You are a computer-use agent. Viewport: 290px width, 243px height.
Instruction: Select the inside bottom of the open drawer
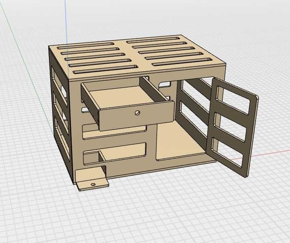[122, 96]
